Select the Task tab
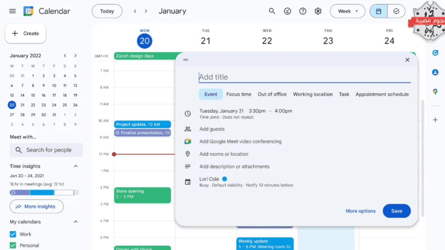 (x=344, y=94)
